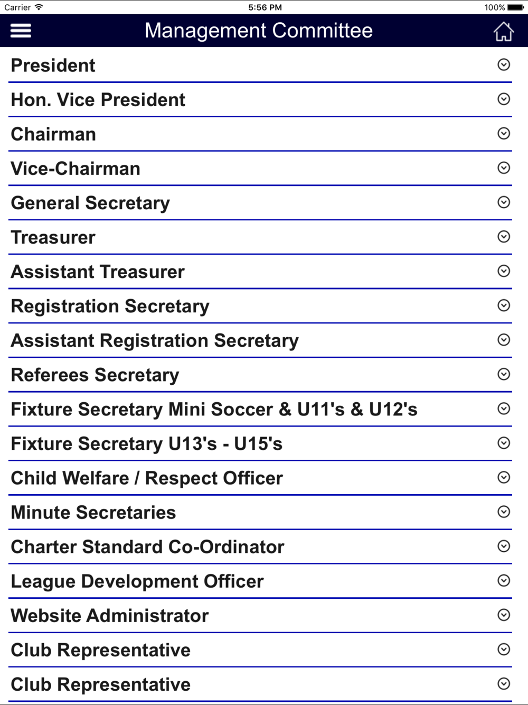Expand Child Welfare / Respect Officer chevron
This screenshot has height=705, width=528.
504,477
